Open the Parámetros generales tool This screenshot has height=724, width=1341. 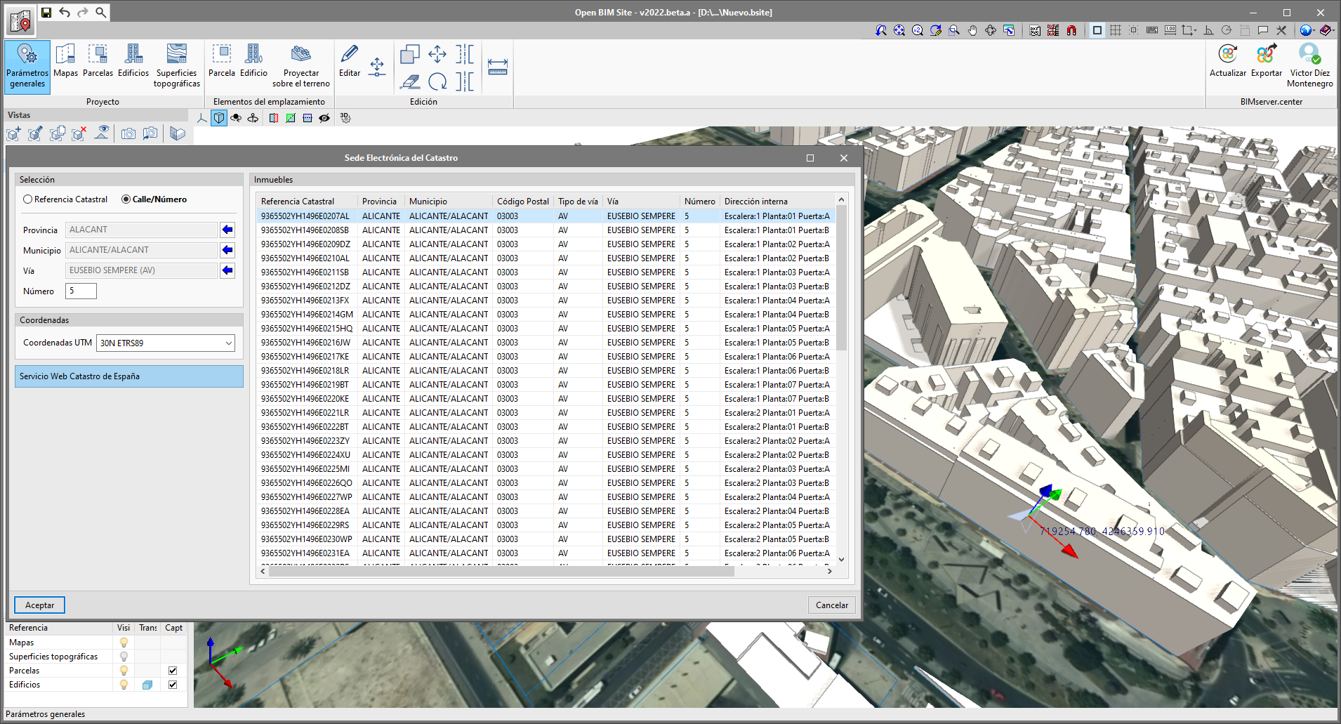27,65
